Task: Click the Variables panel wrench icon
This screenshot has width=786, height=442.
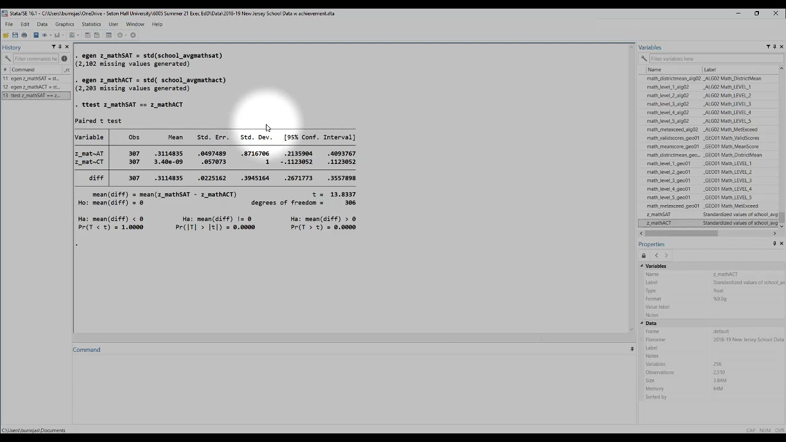Action: (x=644, y=59)
